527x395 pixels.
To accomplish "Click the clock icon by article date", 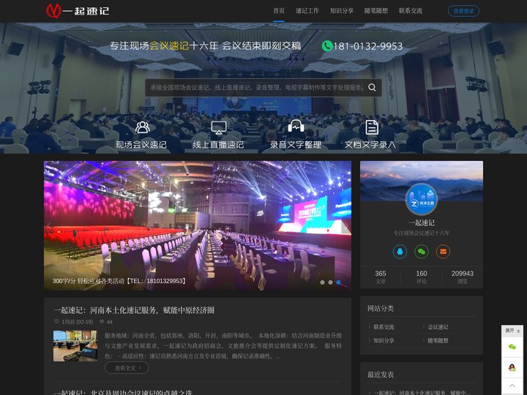I will click(56, 321).
